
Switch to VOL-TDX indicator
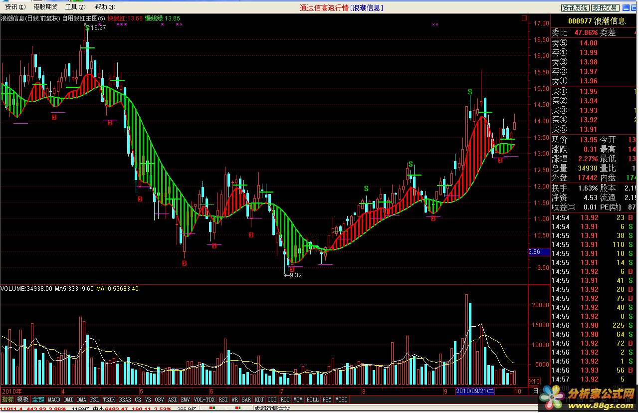(204, 400)
